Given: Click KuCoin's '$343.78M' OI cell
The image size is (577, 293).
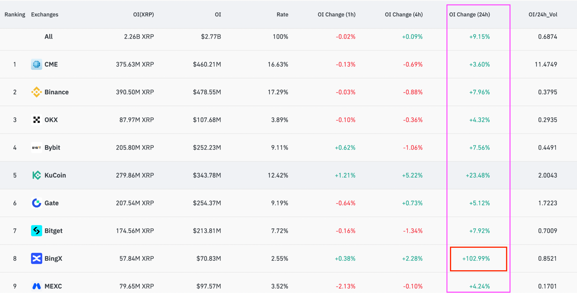Looking at the screenshot, I should tap(207, 175).
